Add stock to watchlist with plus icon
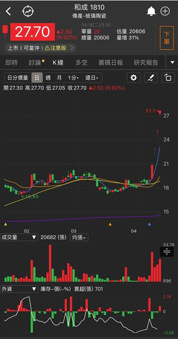The width and height of the screenshot is (178, 339). coord(165,11)
